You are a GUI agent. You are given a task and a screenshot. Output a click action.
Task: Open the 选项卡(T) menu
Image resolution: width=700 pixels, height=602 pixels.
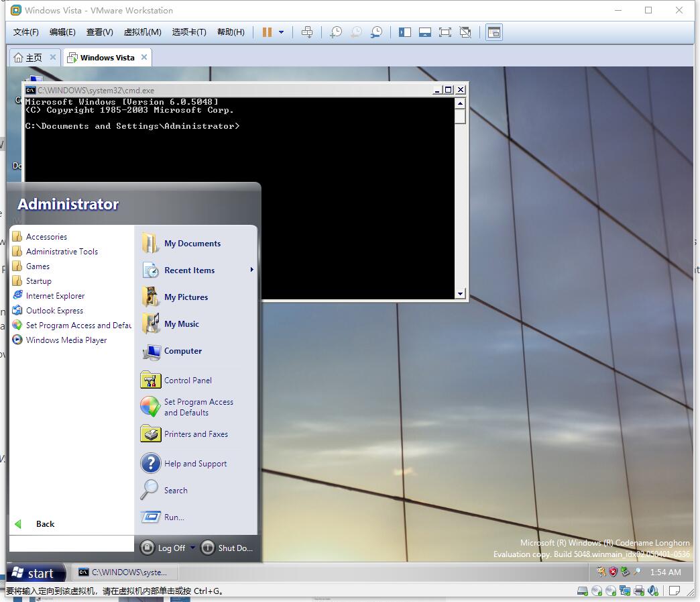pyautogui.click(x=189, y=32)
